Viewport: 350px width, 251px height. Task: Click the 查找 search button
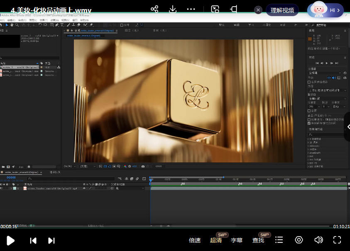point(258,240)
